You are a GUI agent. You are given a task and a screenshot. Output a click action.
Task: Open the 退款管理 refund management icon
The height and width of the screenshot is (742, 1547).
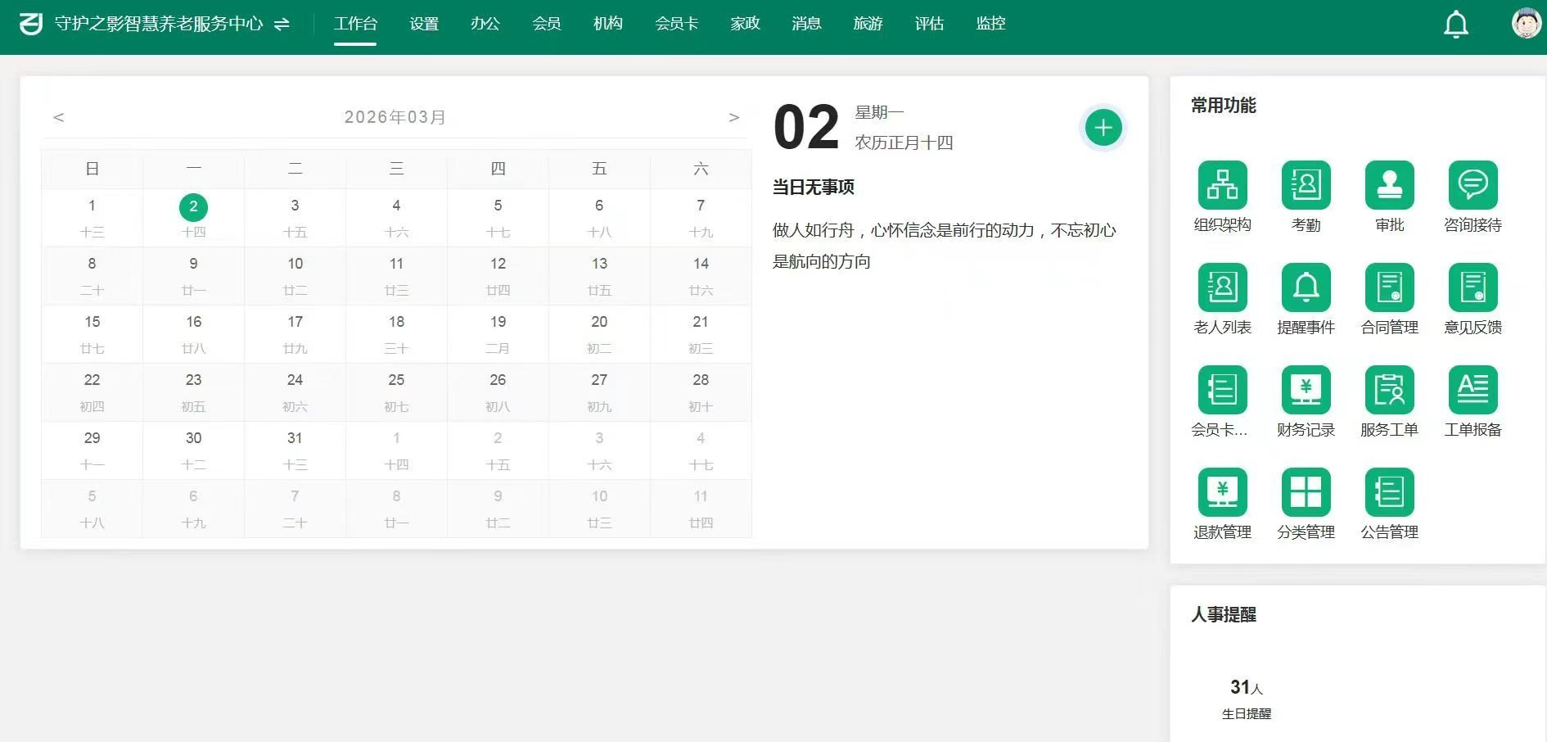pyautogui.click(x=1222, y=492)
